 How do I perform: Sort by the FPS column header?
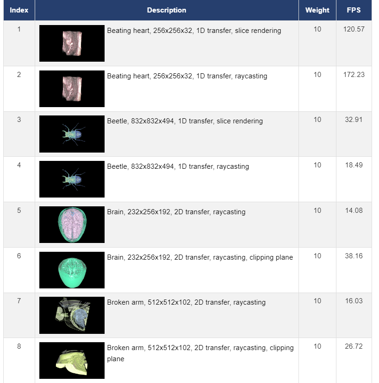pos(354,10)
